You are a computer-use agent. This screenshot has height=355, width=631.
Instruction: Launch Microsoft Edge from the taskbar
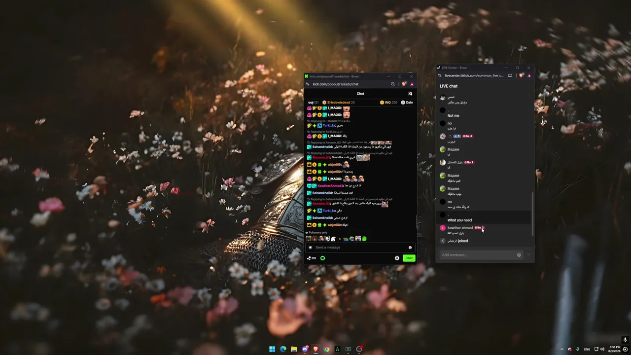pyautogui.click(x=283, y=349)
